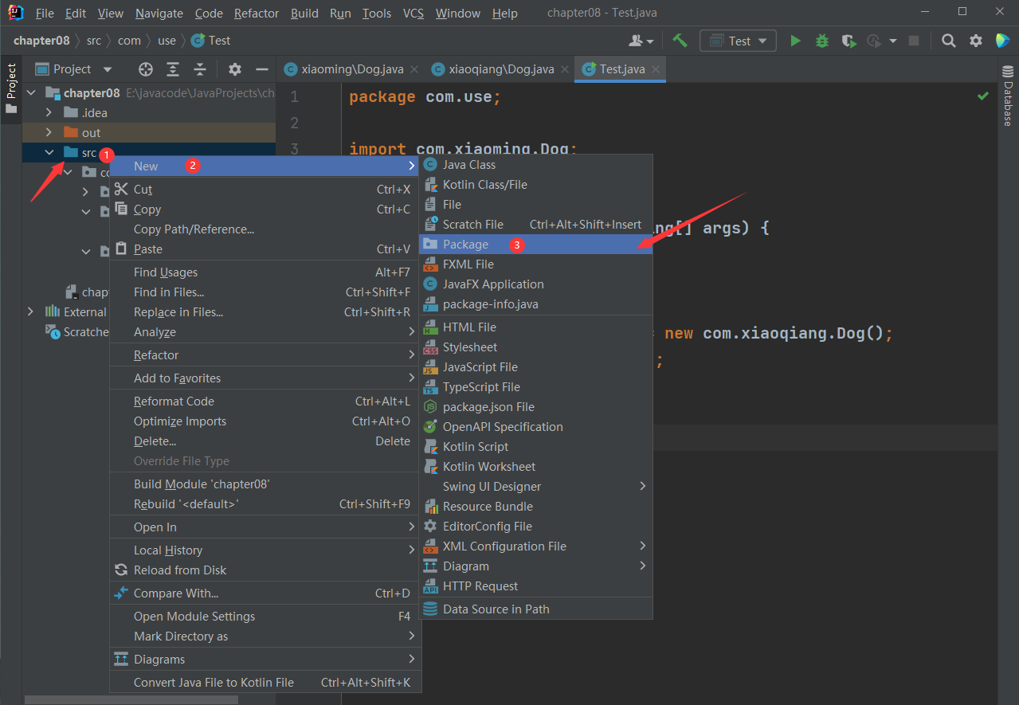Select Reformat Code entry
Screen dimensions: 1019x705
pos(265,401)
